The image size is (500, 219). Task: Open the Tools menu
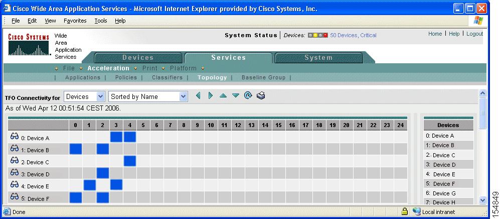coord(101,21)
